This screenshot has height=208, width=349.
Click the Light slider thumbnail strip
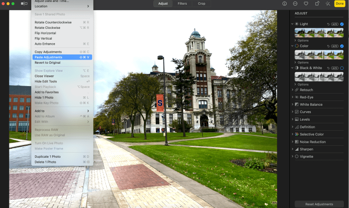[319, 33]
